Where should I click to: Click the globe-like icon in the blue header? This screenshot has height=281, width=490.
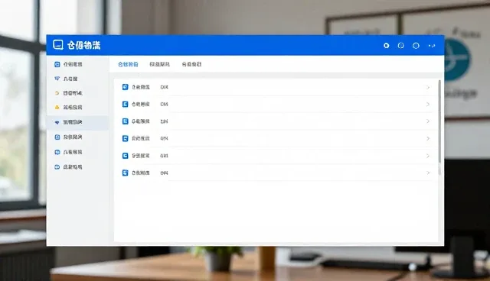[401, 46]
